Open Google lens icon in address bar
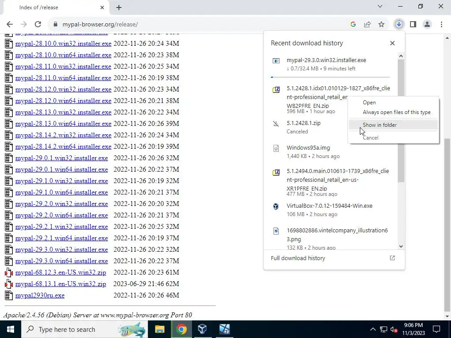The height and width of the screenshot is (338, 451). [x=353, y=25]
